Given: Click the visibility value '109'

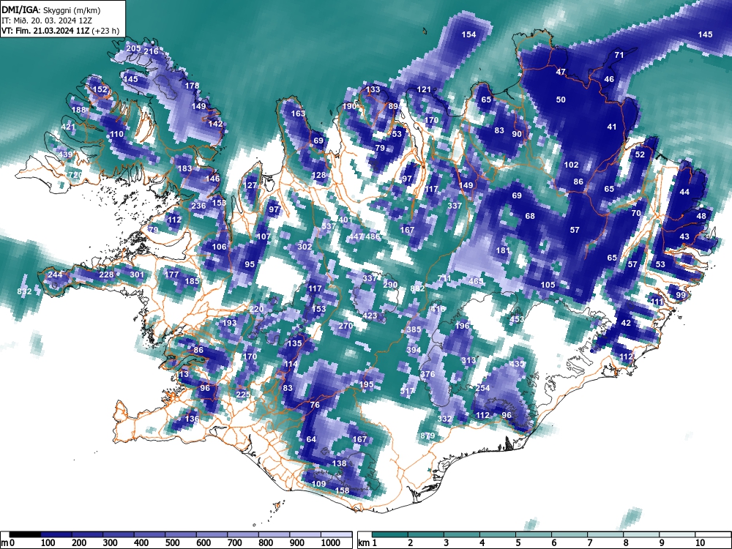Looking at the screenshot, I should pyautogui.click(x=318, y=484).
